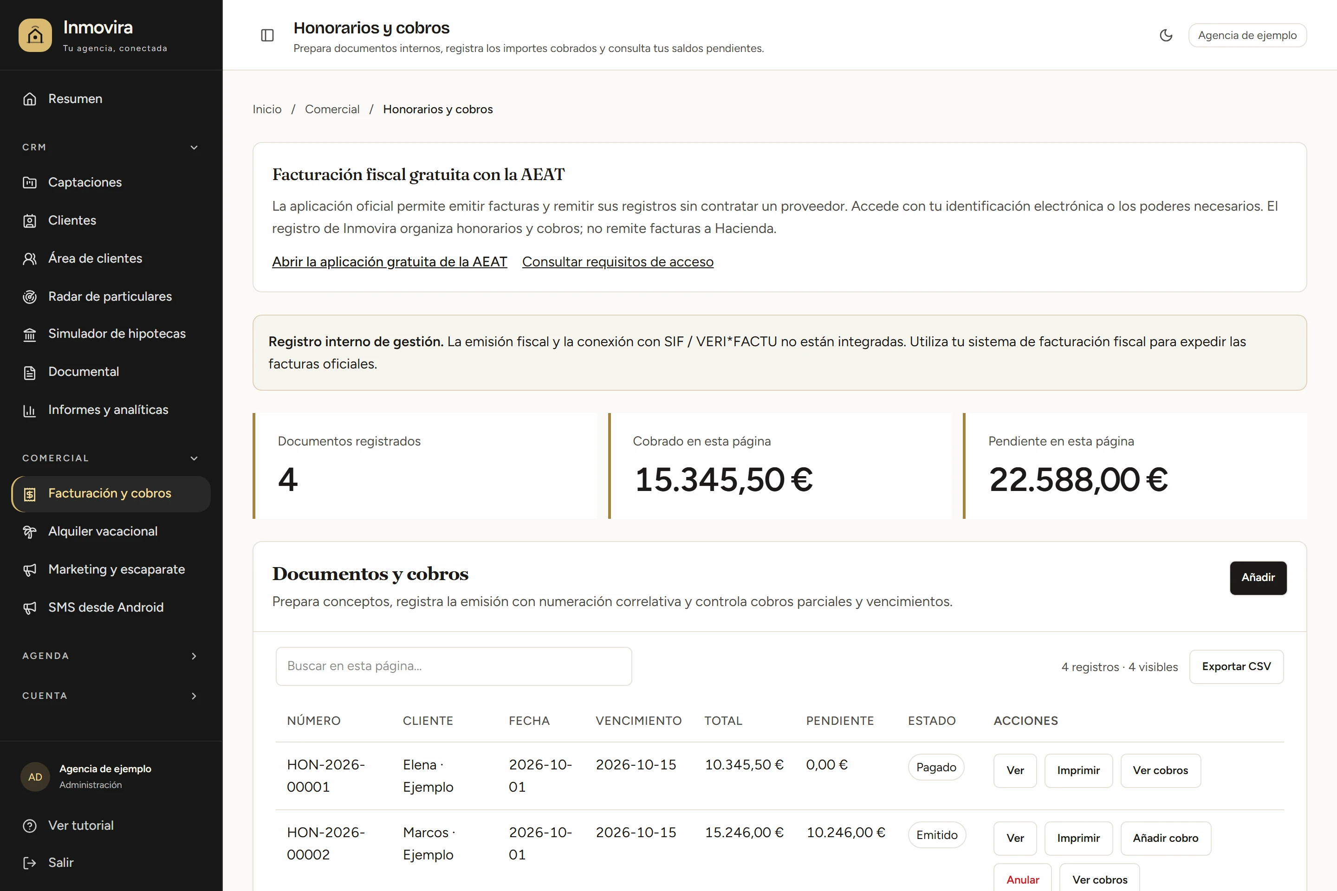Viewport: 1337px width, 891px height.
Task: Open Consultar requisitos de acceso link
Action: tap(617, 262)
